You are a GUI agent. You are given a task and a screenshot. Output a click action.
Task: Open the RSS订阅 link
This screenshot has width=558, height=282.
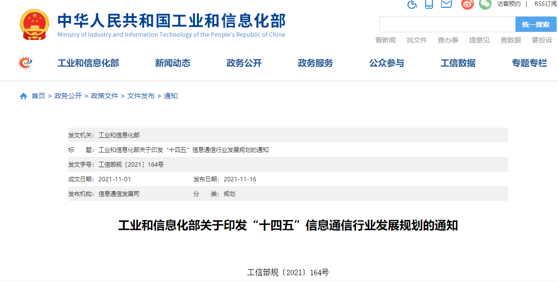(545, 4)
